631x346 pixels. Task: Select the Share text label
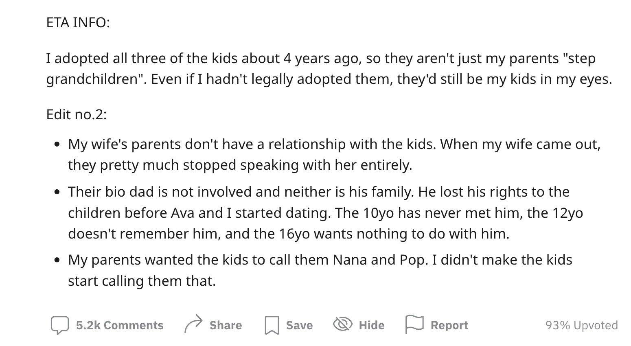tap(226, 325)
